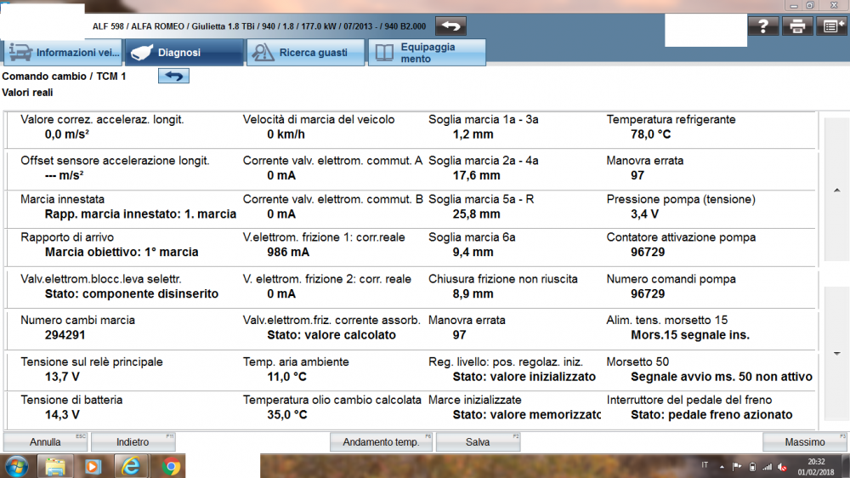Select the V.elettrom. frizione 1 value 986 mA

pos(288,253)
